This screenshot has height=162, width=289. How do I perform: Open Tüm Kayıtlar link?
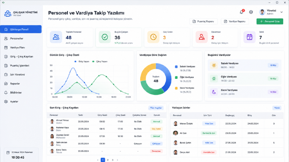click(x=156, y=108)
